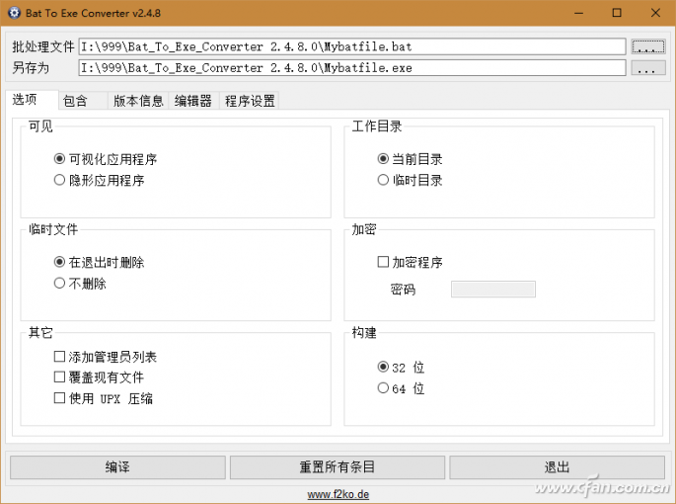Viewport: 676px width, 504px height.
Task: Click the 编译 compile button
Action: [x=117, y=466]
